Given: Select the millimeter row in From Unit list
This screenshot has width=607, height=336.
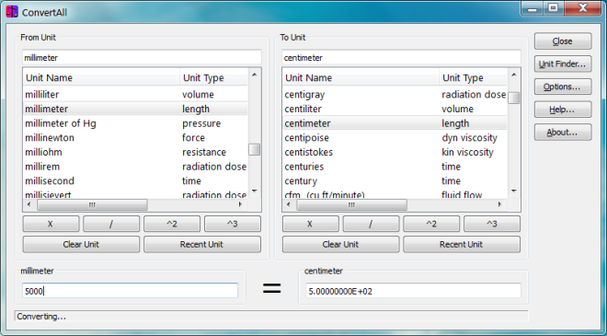Looking at the screenshot, I should [x=135, y=109].
